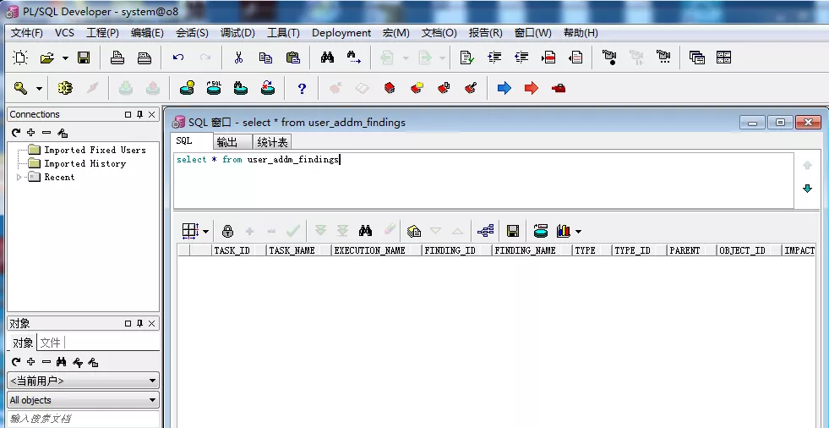Expand the Recent folder node
This screenshot has height=428, width=829.
19,178
